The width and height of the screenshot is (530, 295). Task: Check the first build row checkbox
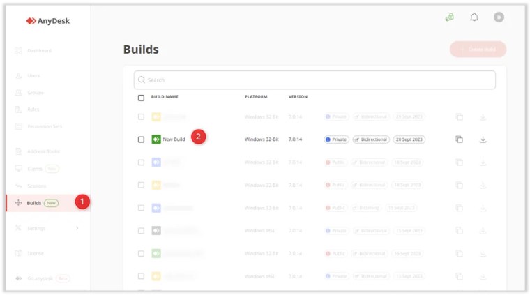[141, 117]
